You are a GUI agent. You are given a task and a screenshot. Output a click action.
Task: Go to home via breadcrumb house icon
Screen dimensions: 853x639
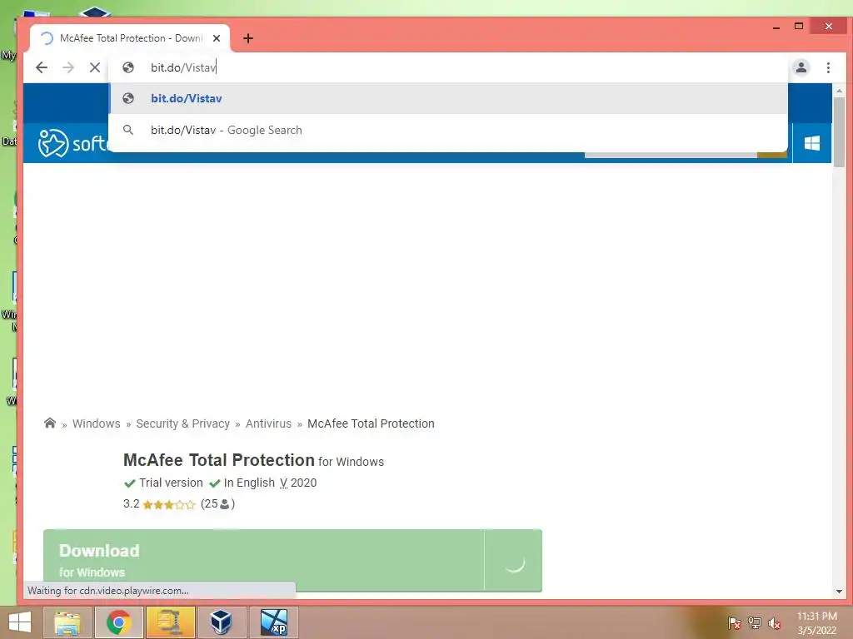click(49, 424)
